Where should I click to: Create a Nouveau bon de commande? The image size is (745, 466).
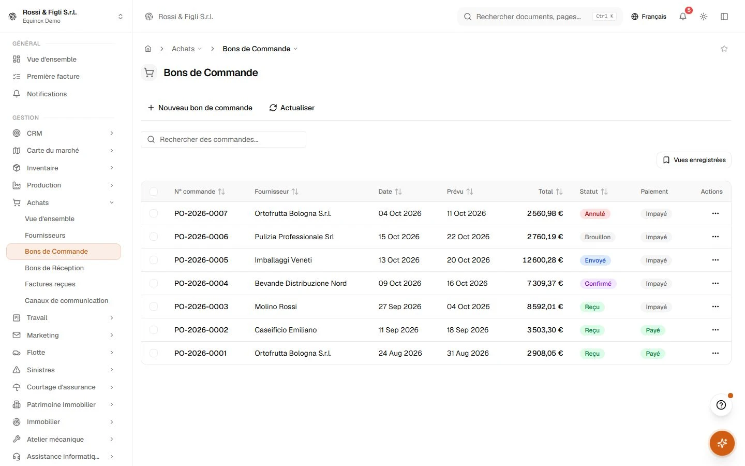tap(200, 108)
